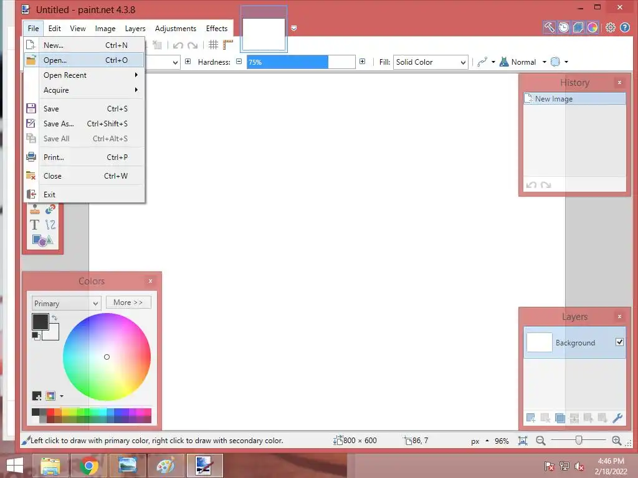Click the toolbar Undo arrow
Screen dimensions: 638x478
[178, 45]
